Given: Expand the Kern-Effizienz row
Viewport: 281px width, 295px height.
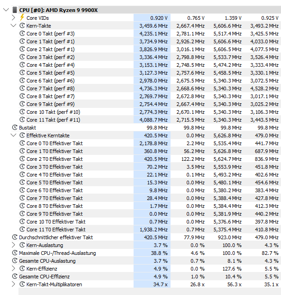Looking at the screenshot, I should tap(13, 268).
